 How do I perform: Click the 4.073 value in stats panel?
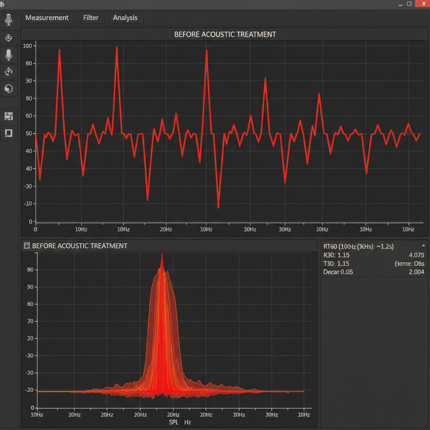coord(416,255)
